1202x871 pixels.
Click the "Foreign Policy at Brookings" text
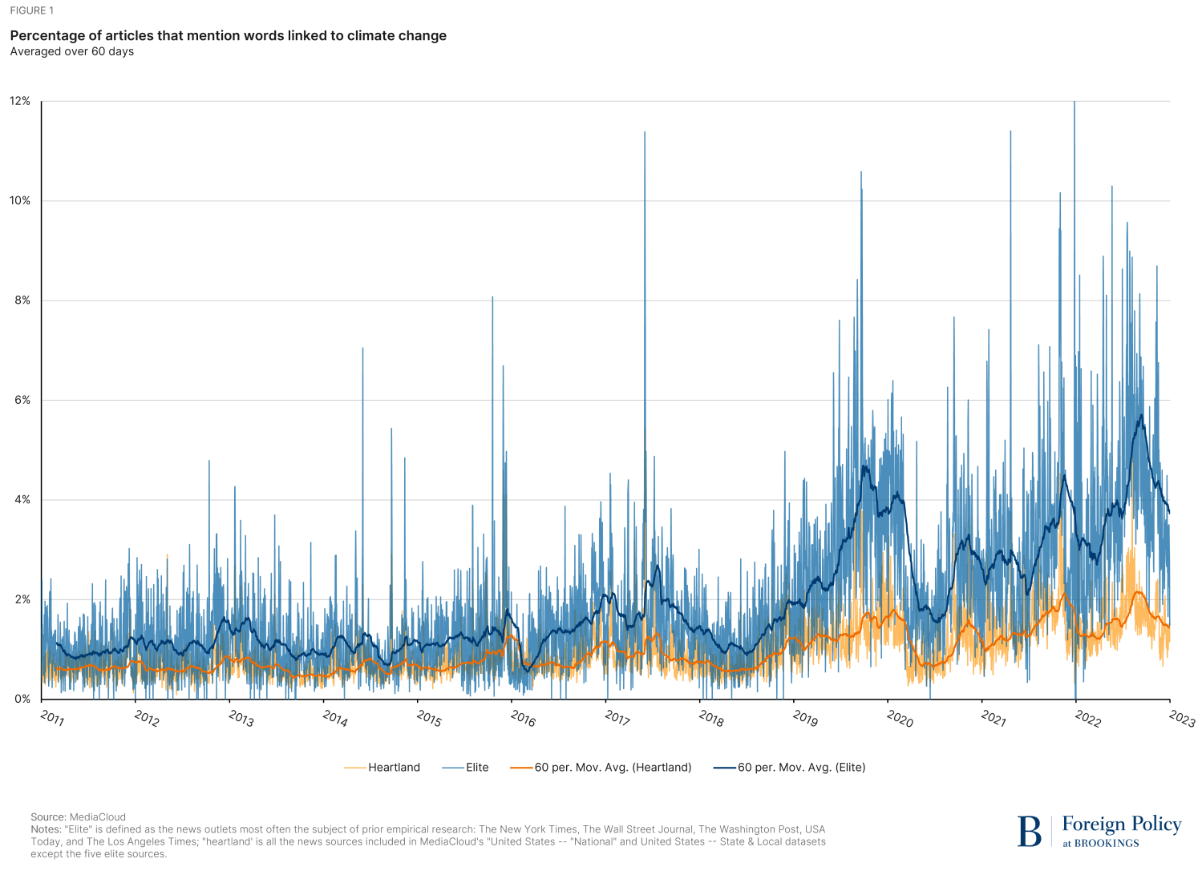point(1121,831)
